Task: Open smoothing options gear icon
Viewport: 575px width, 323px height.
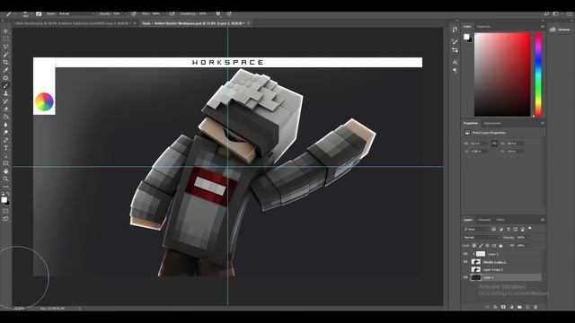Action: (x=218, y=13)
